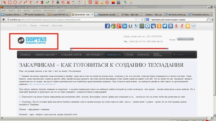Select the text T tool

point(31,2)
